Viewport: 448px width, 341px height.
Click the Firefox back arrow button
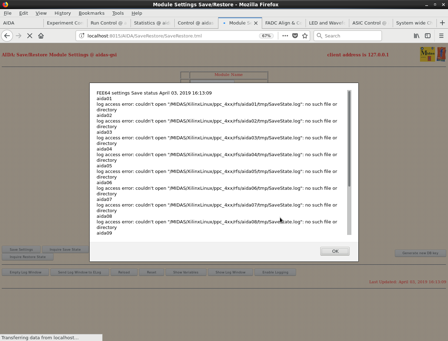(7, 36)
